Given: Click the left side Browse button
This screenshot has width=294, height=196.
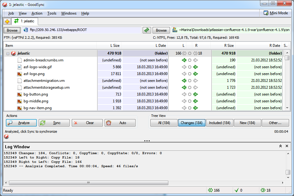Looking at the screenshot, I should (12, 30).
